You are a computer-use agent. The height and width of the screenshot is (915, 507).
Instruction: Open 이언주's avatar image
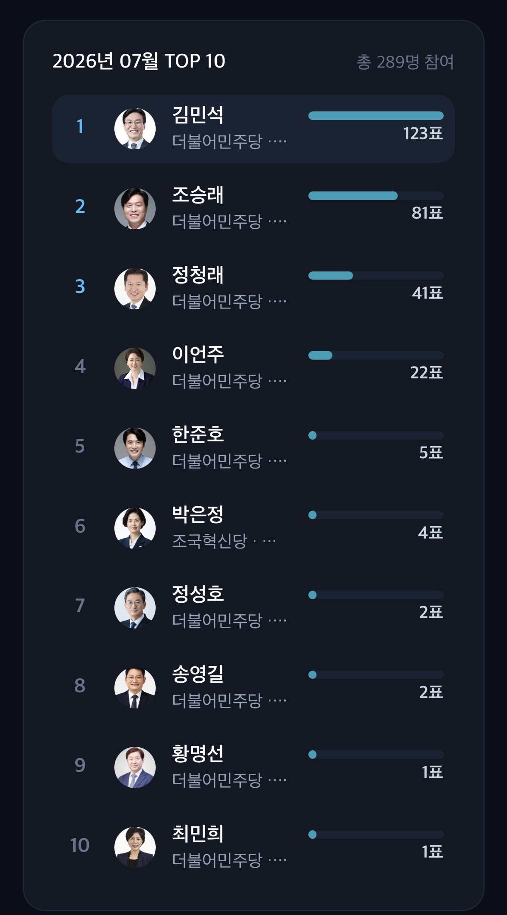(x=135, y=368)
